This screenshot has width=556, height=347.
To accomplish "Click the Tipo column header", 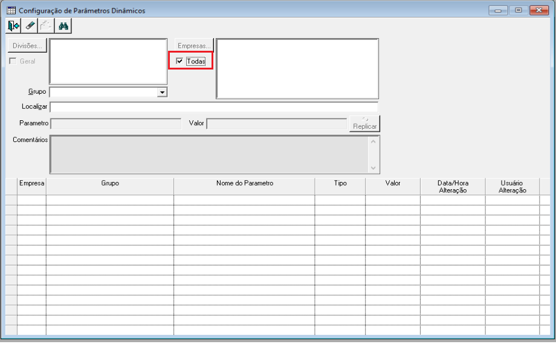I will point(340,187).
